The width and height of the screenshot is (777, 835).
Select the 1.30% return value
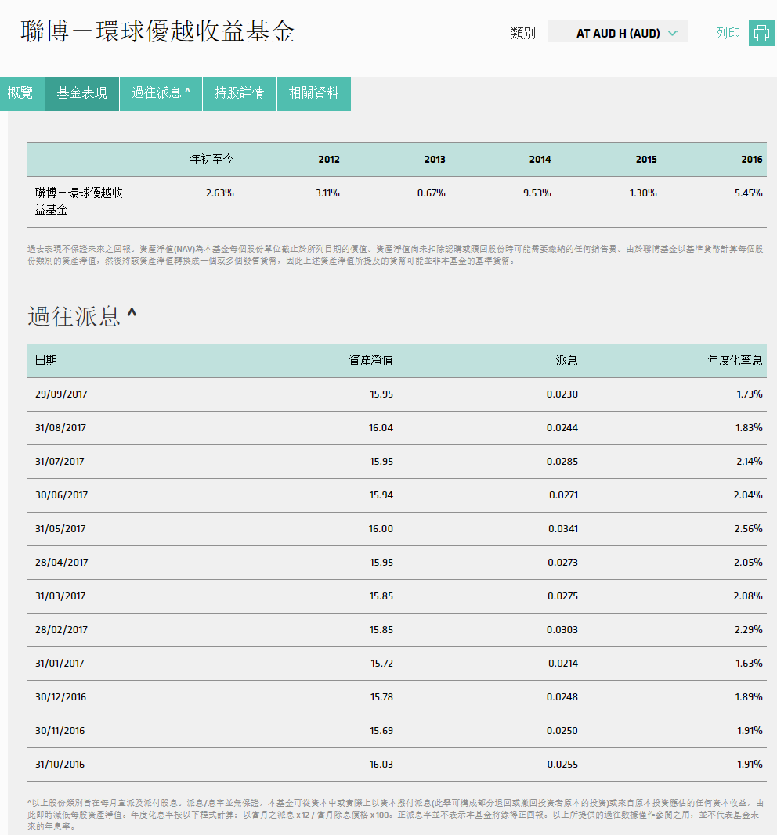[x=643, y=193]
